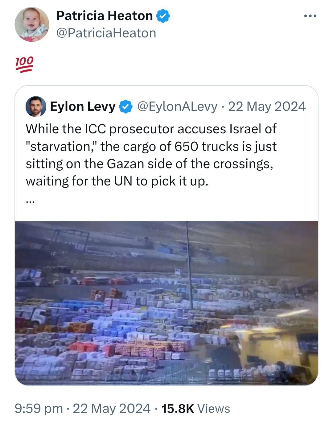
Task: Open the Eylon Levy display name
Action: (x=83, y=106)
